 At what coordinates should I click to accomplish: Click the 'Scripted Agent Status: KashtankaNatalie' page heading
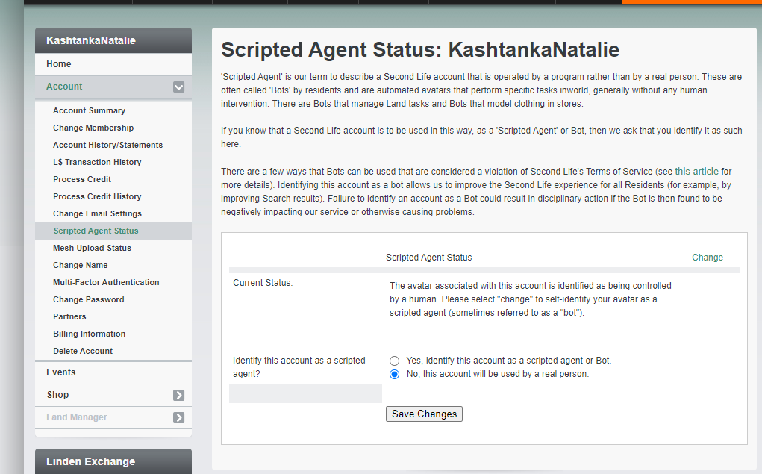coord(420,49)
